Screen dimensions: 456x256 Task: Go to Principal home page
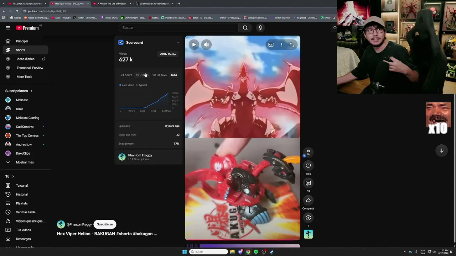(x=25, y=41)
